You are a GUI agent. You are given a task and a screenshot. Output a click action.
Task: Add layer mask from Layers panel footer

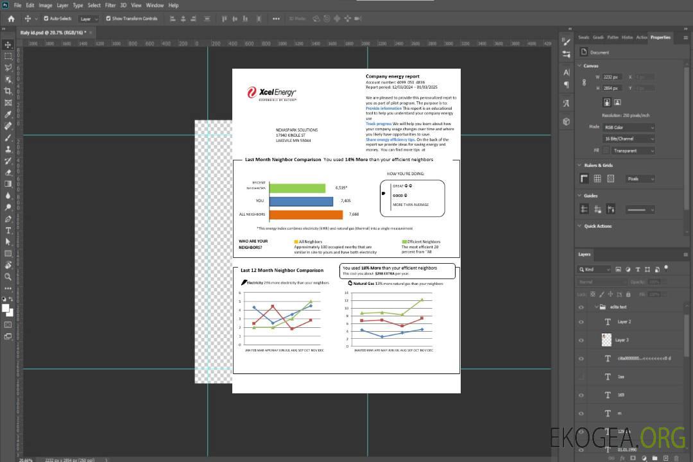(633, 458)
